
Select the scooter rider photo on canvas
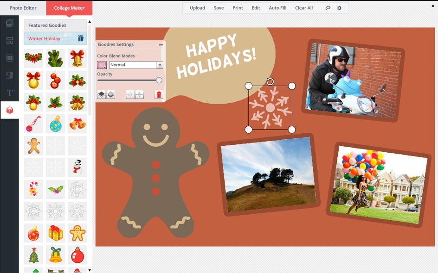(354, 81)
